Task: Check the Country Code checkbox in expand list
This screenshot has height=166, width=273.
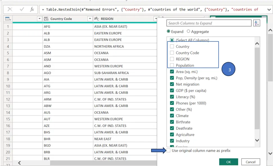Action: click(172, 53)
